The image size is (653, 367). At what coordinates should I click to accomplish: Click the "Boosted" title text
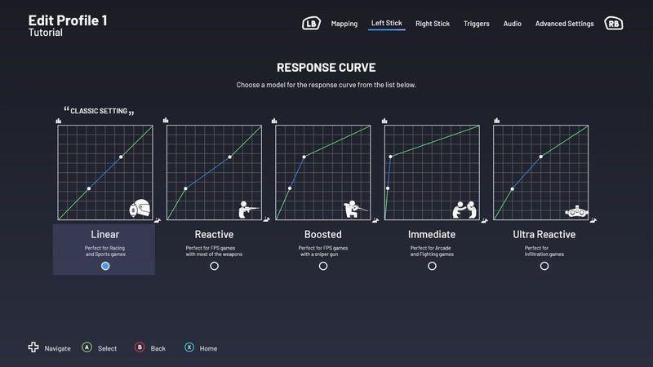[x=323, y=234]
